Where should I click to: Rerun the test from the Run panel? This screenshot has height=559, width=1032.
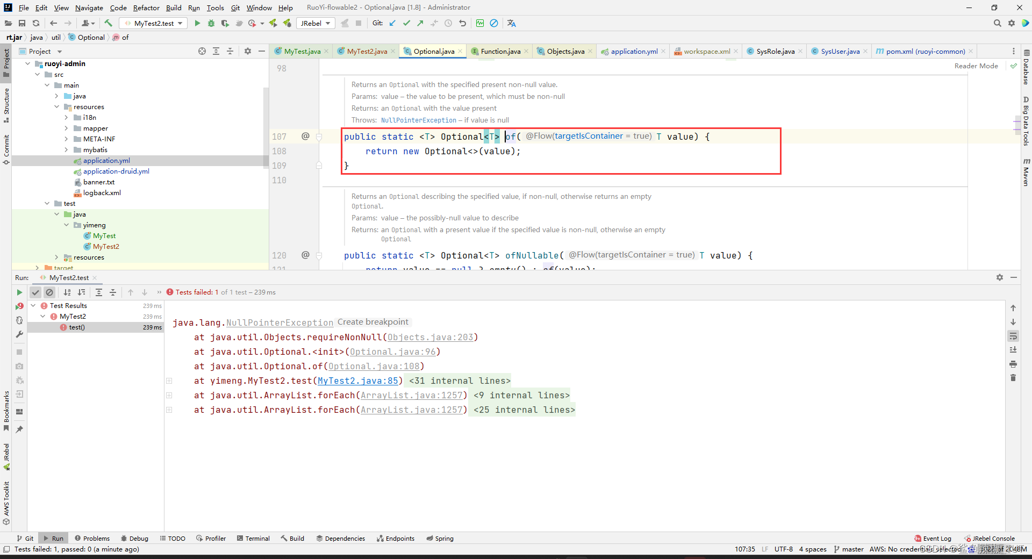19,292
